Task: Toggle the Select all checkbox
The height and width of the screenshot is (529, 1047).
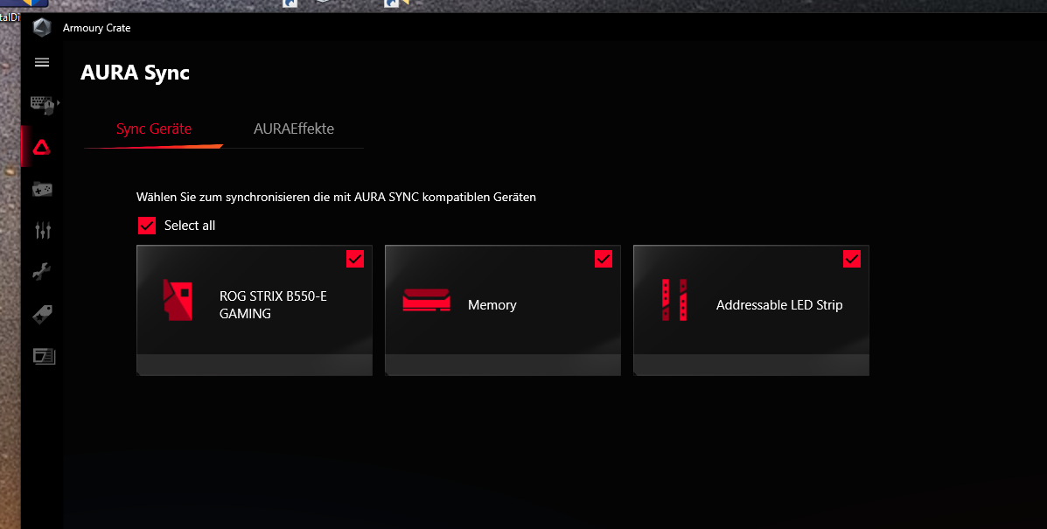Action: (147, 226)
